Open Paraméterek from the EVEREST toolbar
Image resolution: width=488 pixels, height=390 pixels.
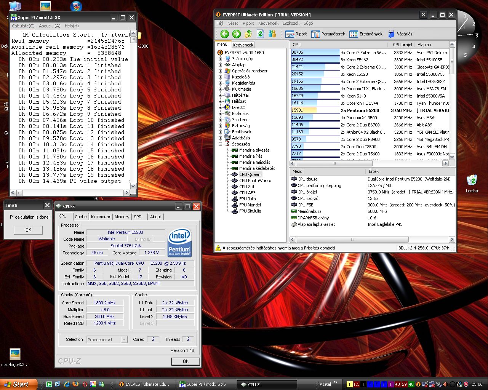click(x=328, y=34)
